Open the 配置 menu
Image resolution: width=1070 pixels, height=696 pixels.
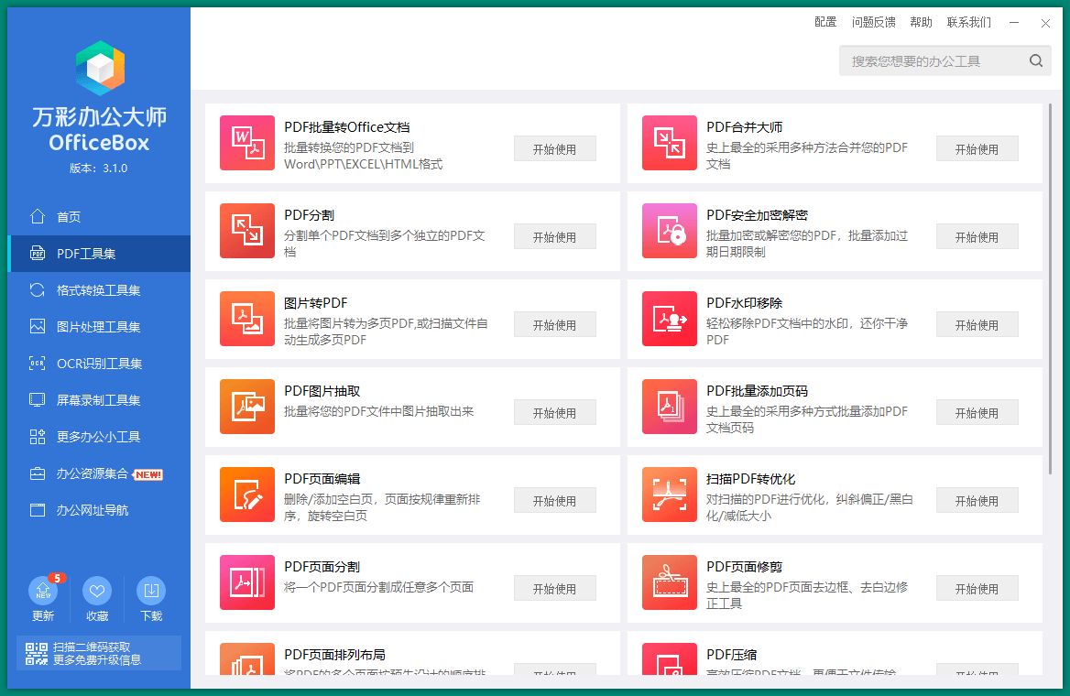pos(825,22)
